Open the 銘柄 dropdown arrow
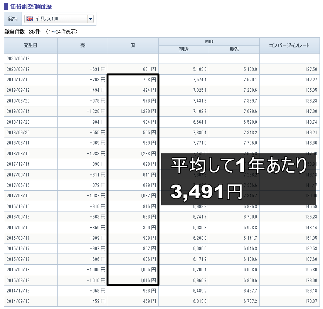The height and width of the screenshot is (309, 323). pos(90,19)
